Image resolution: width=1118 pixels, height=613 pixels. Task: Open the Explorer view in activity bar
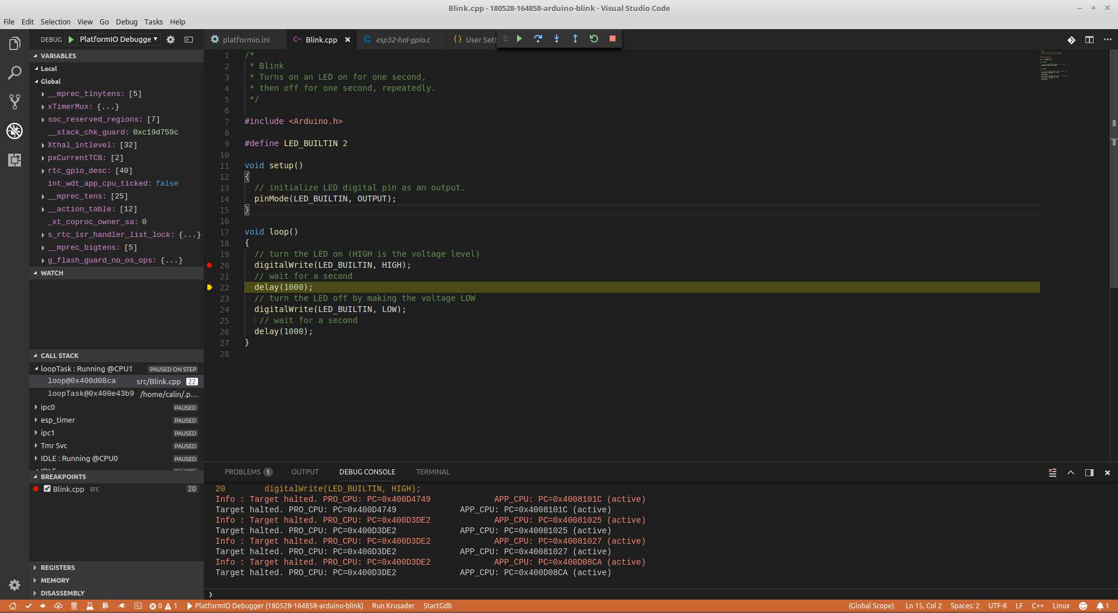15,44
